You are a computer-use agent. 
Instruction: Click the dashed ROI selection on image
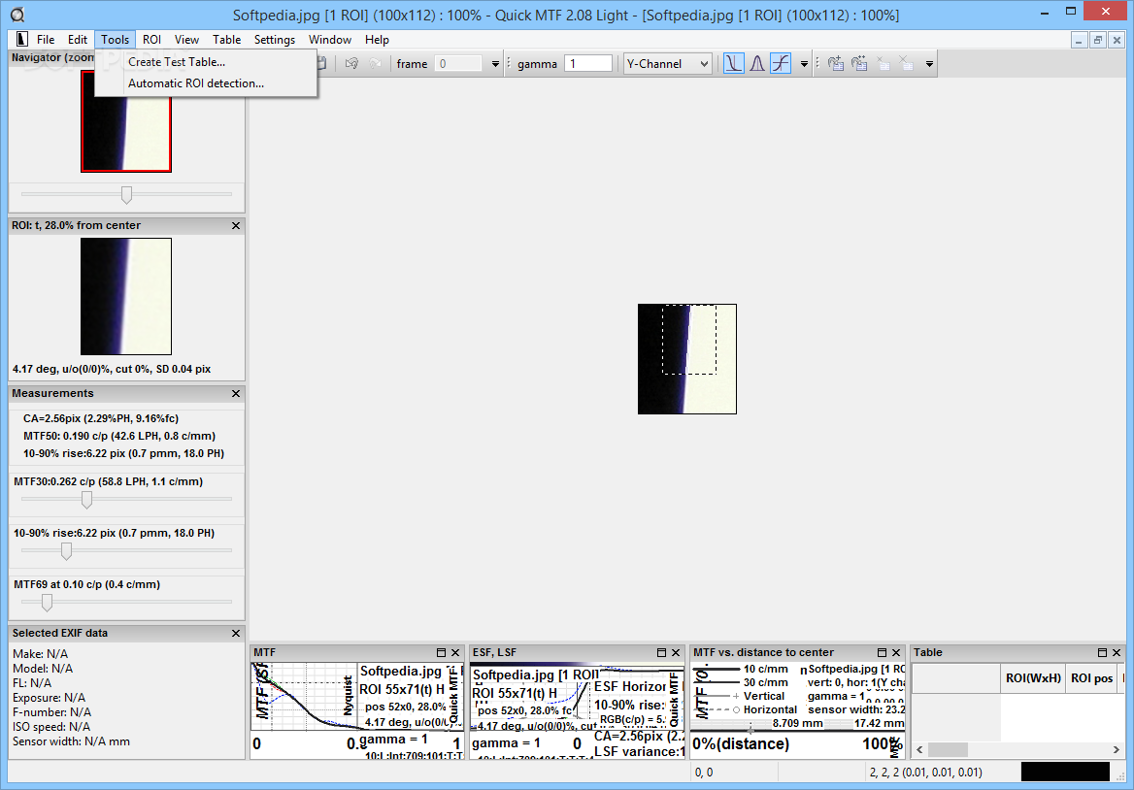click(x=689, y=339)
